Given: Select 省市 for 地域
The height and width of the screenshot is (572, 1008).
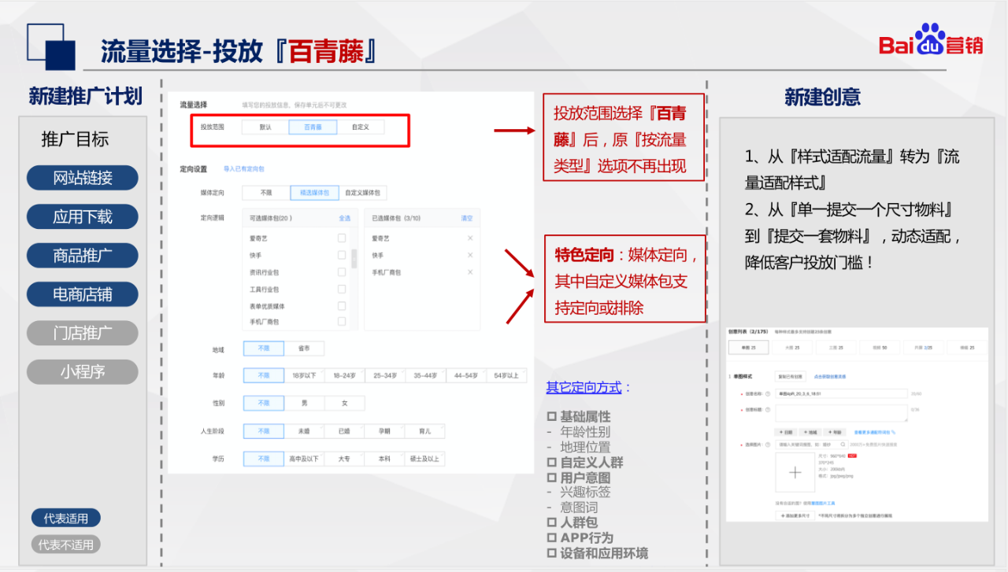Looking at the screenshot, I should 305,349.
